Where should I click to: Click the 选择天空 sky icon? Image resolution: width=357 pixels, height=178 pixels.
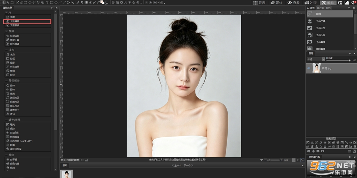pos(309,28)
